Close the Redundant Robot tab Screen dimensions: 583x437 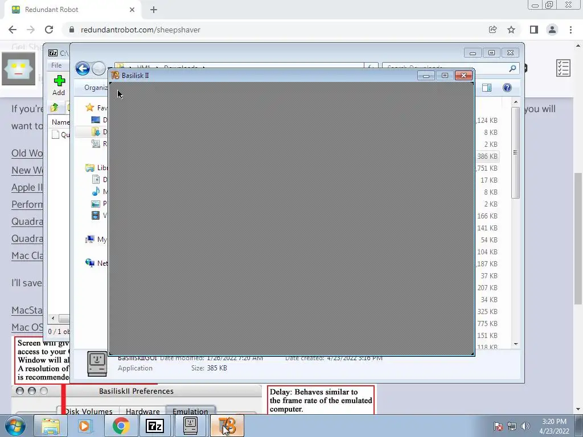click(x=132, y=10)
